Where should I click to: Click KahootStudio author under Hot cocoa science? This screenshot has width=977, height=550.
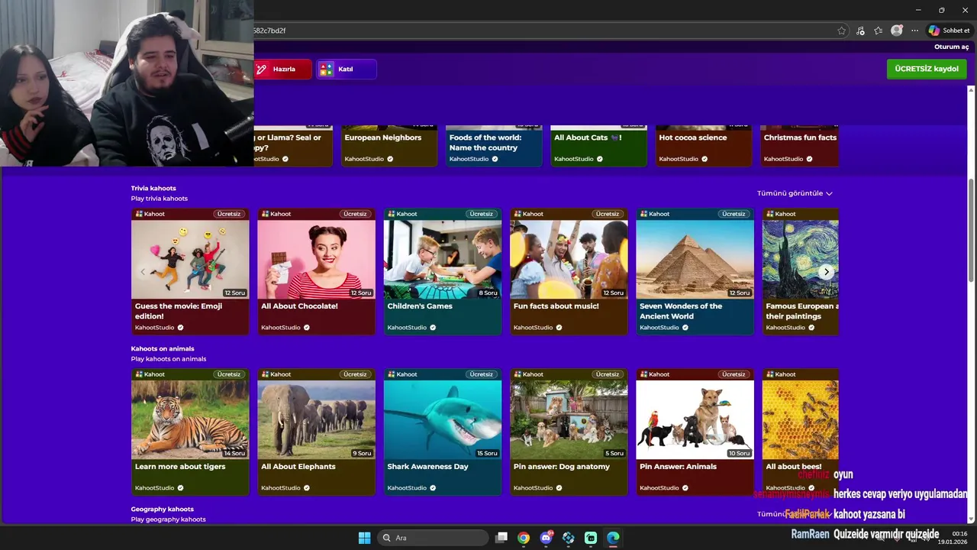coord(679,159)
